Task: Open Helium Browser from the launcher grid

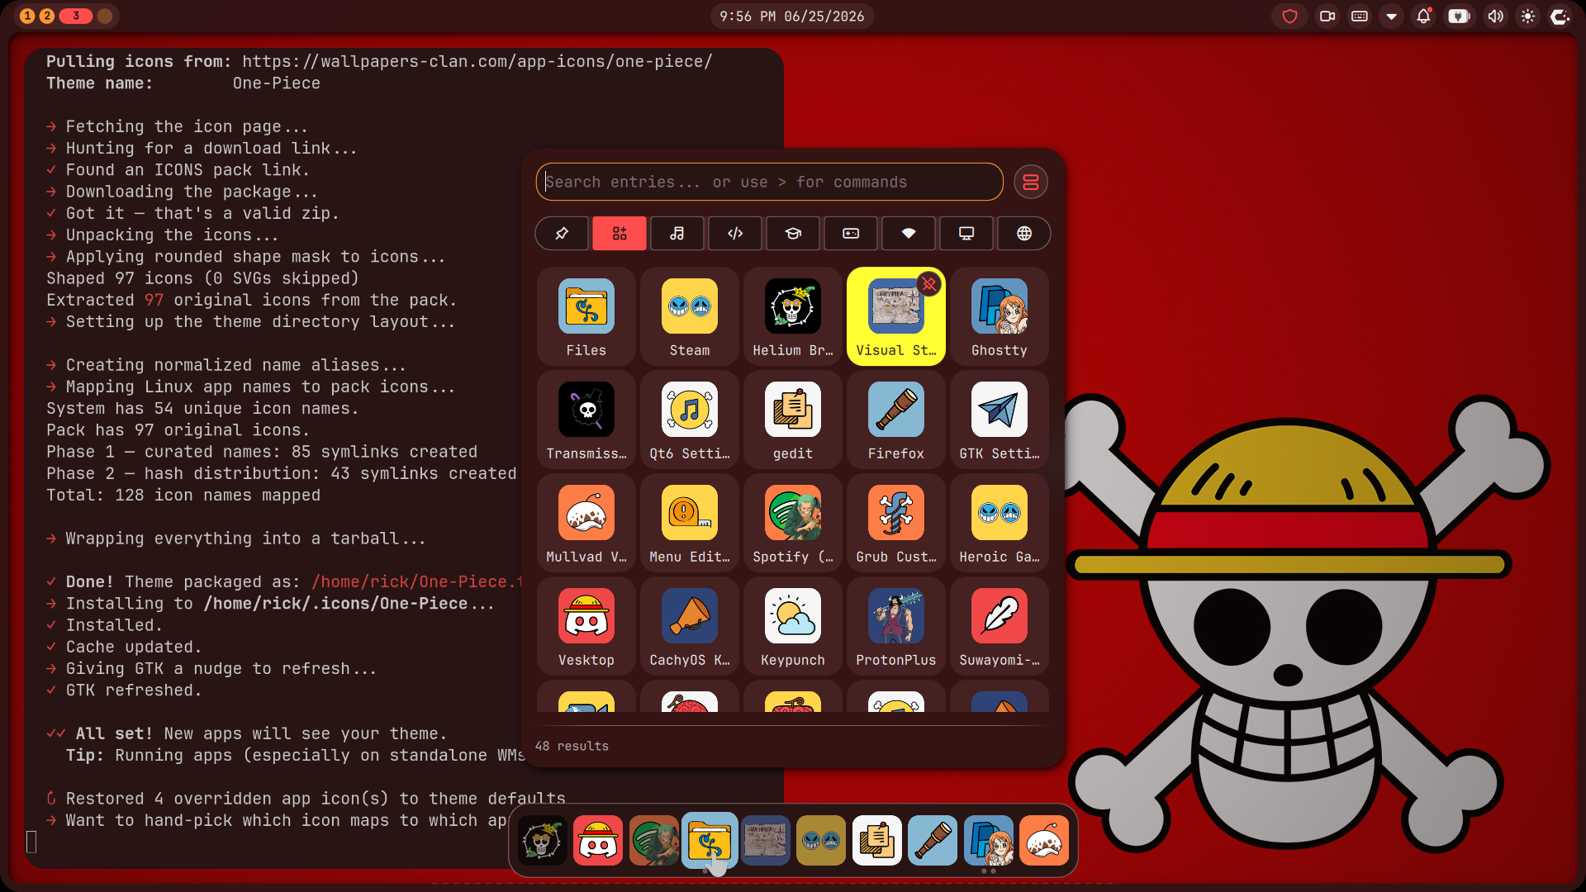Action: [x=792, y=316]
